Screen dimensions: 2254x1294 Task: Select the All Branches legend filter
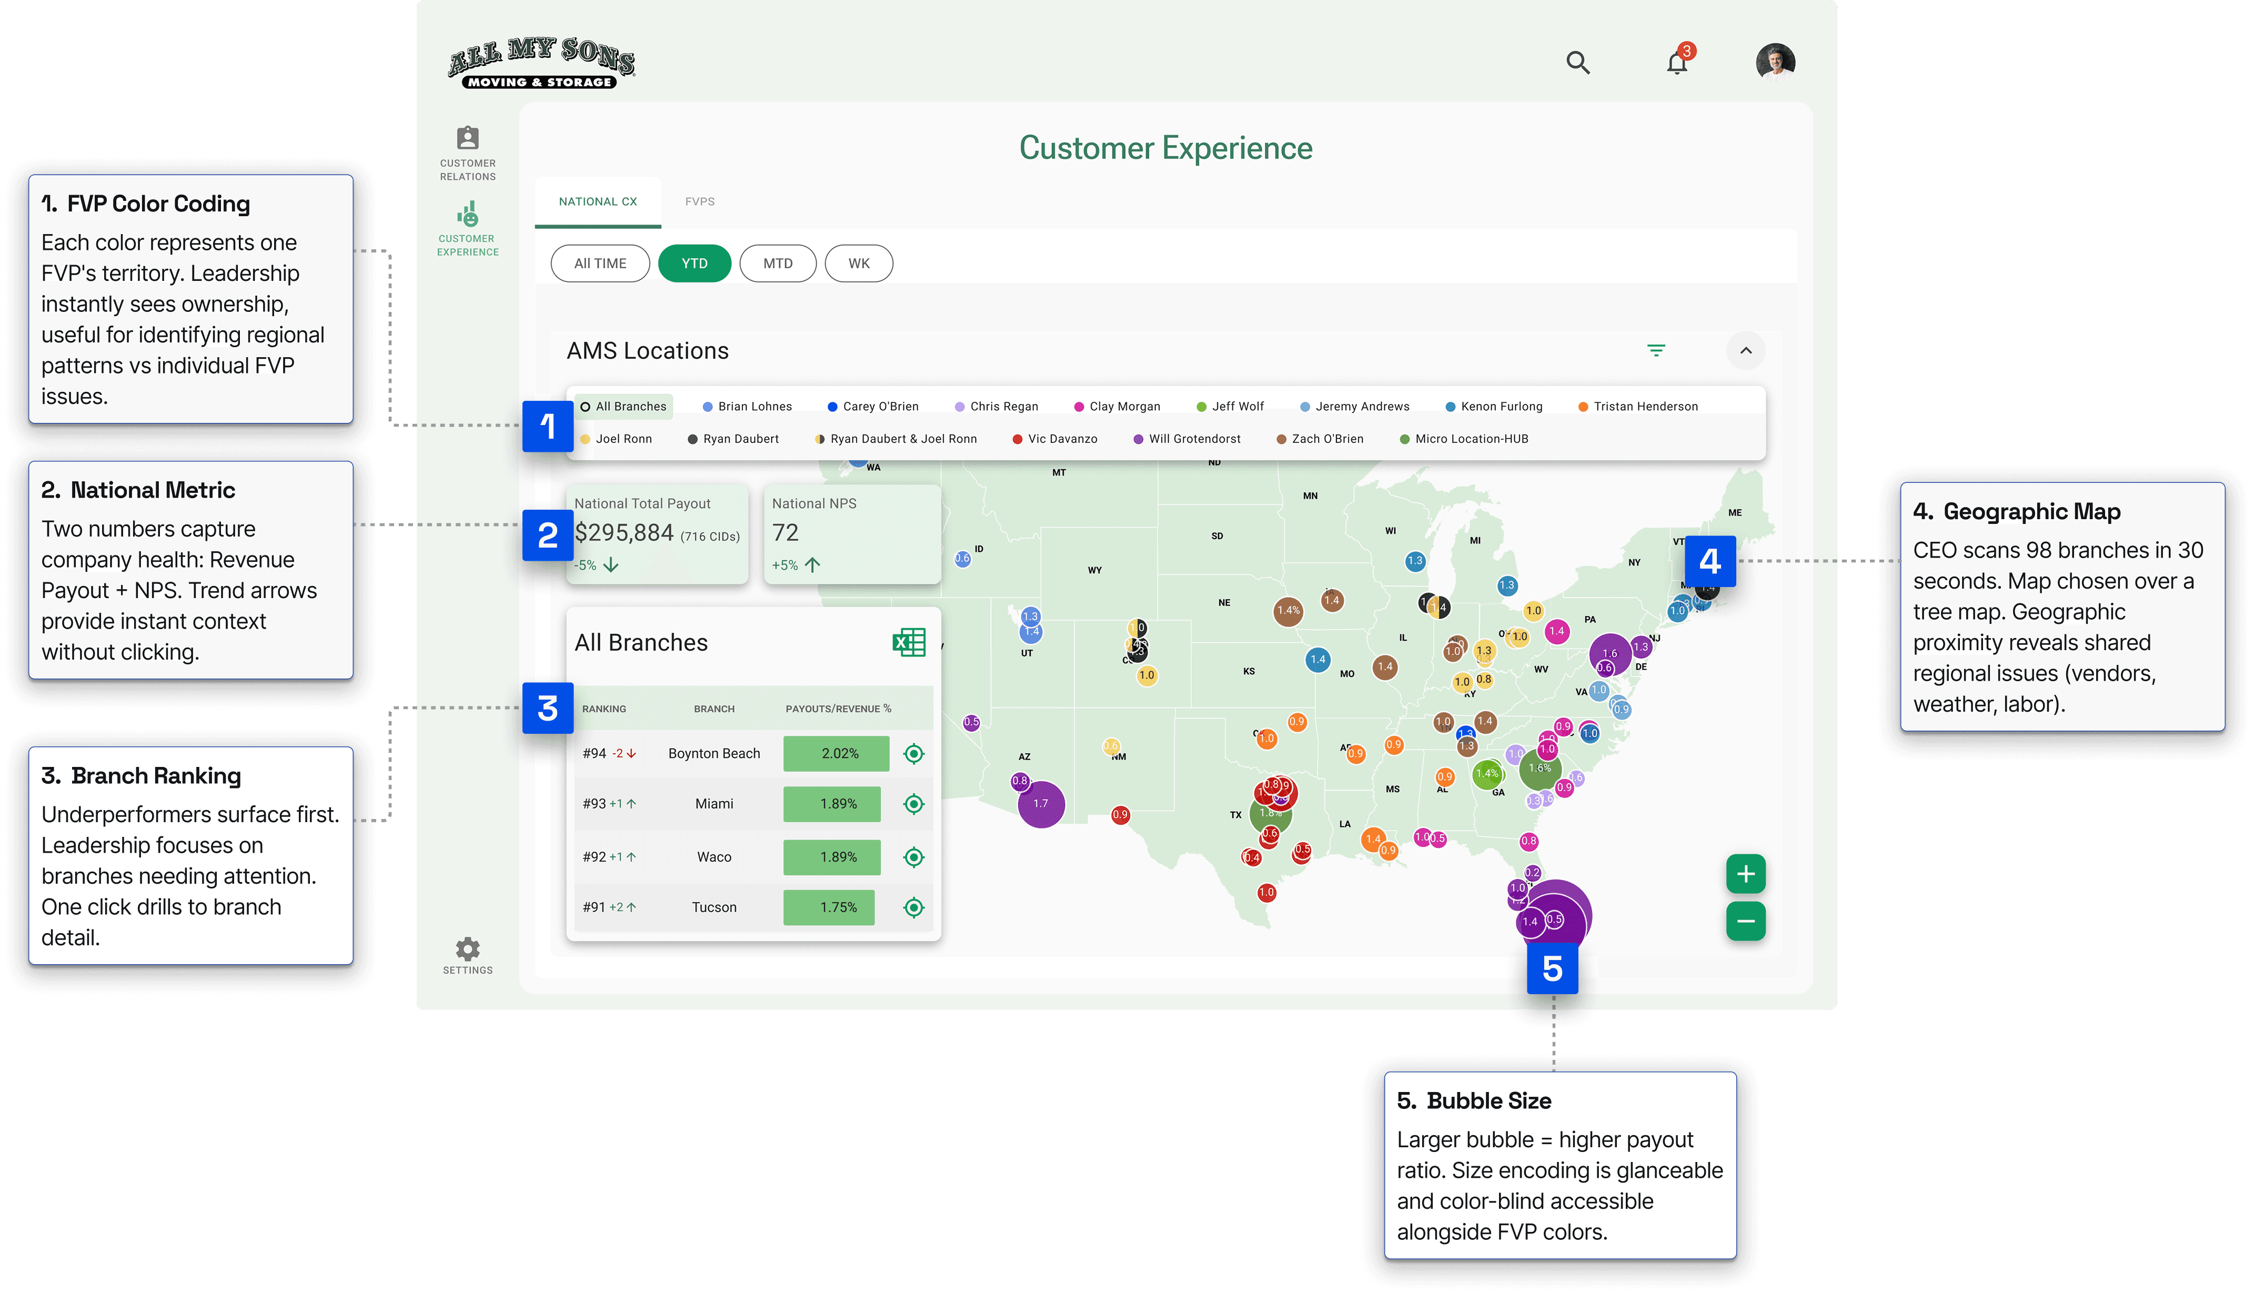coord(623,406)
